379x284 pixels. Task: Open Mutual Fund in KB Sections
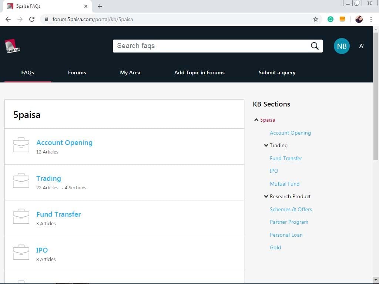[285, 184]
